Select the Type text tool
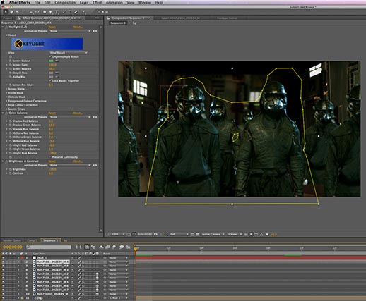 pyautogui.click(x=57, y=12)
